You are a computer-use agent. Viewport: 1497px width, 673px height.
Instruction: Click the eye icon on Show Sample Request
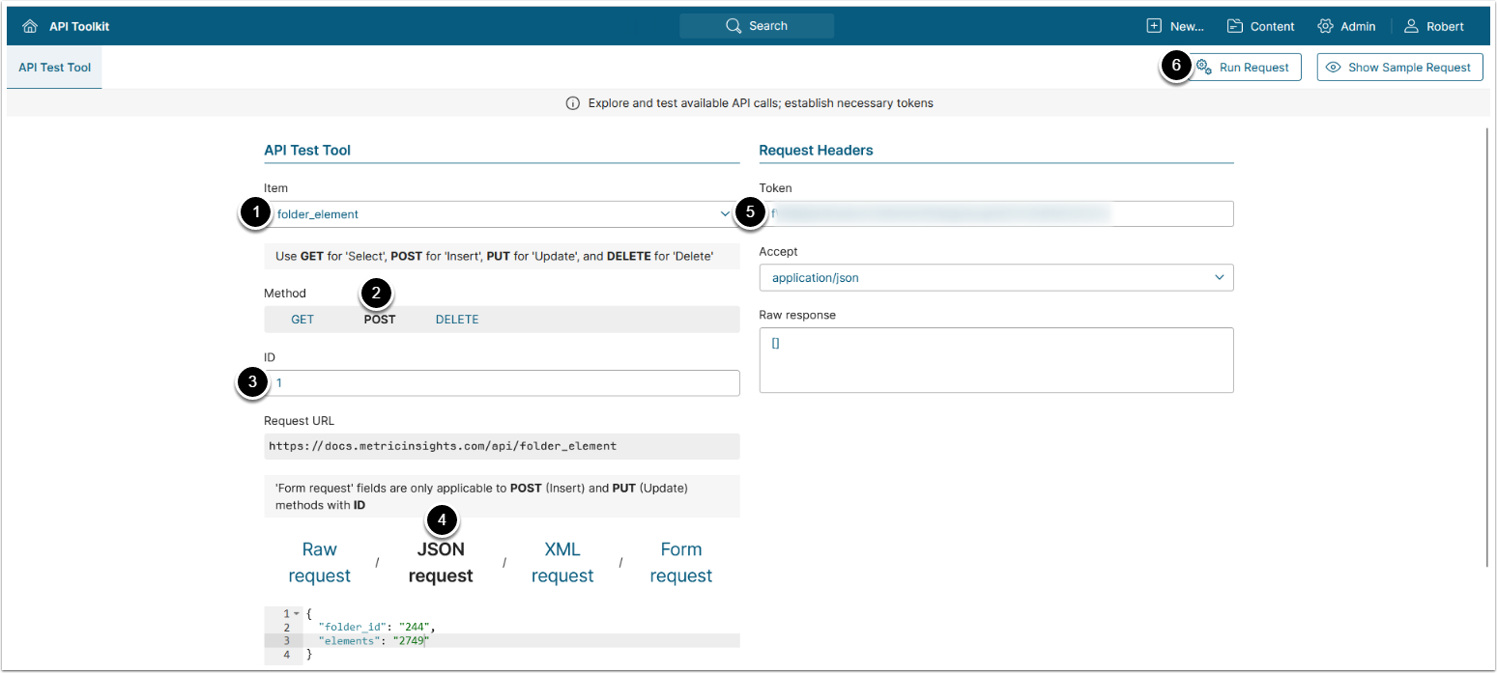tap(1334, 68)
